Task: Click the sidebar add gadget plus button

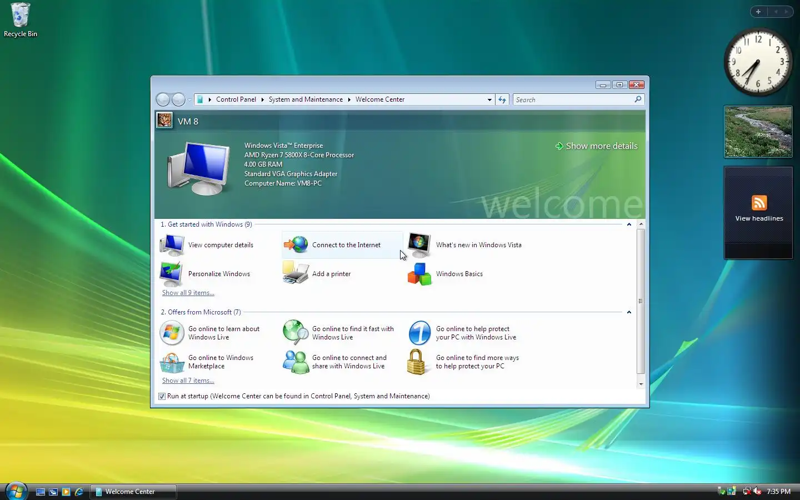Action: tap(758, 12)
